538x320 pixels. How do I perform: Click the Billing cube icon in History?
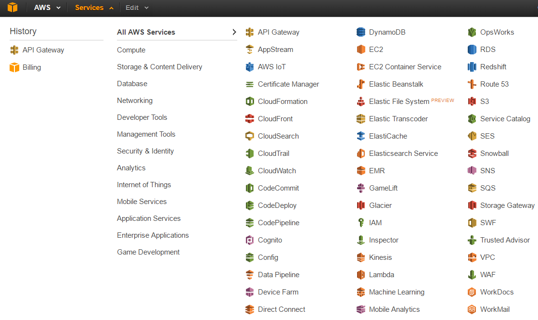coord(14,67)
